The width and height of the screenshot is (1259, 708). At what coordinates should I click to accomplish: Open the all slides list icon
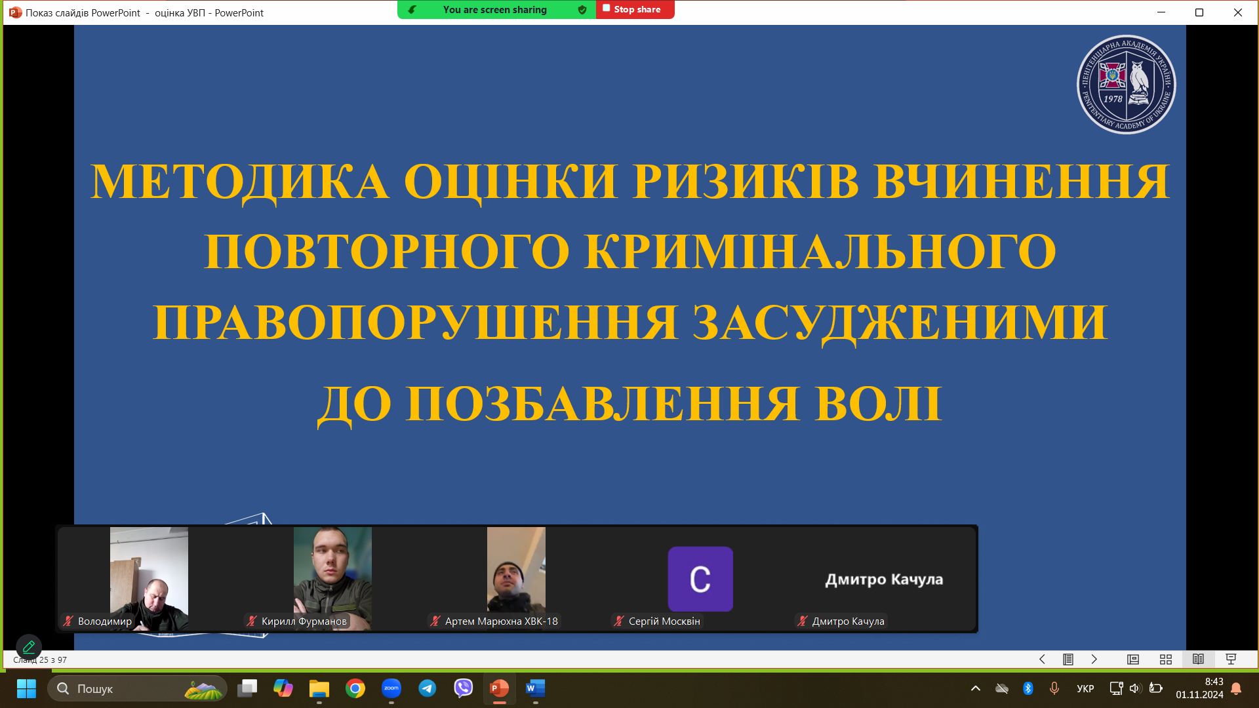point(1068,659)
